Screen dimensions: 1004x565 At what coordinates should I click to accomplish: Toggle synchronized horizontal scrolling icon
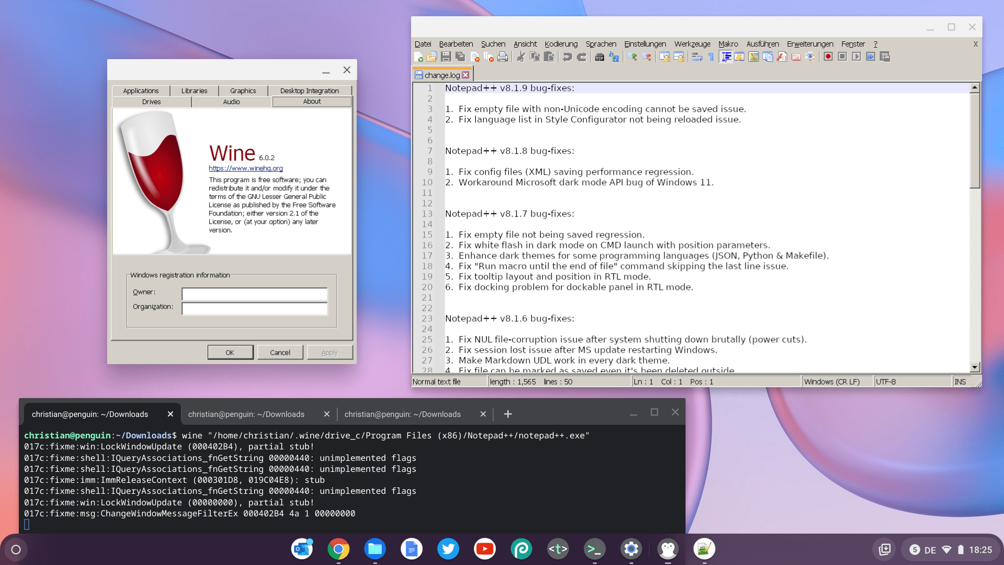(x=679, y=57)
